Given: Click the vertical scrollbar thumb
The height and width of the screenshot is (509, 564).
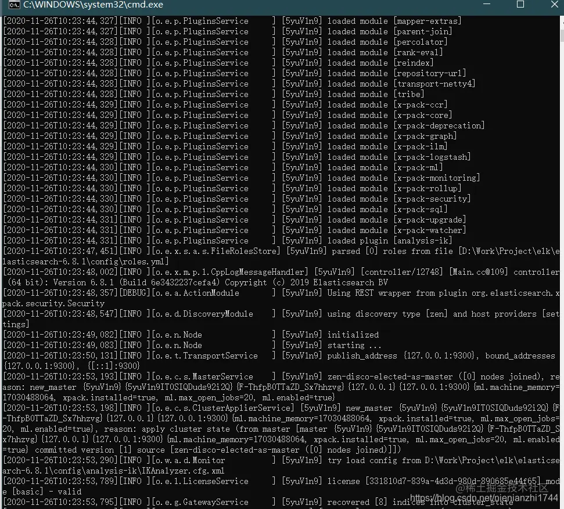Looking at the screenshot, I should point(562,37).
